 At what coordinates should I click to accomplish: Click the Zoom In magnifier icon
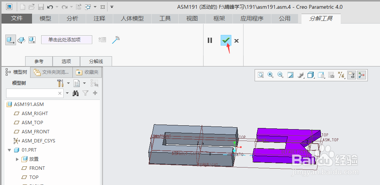click(x=271, y=75)
